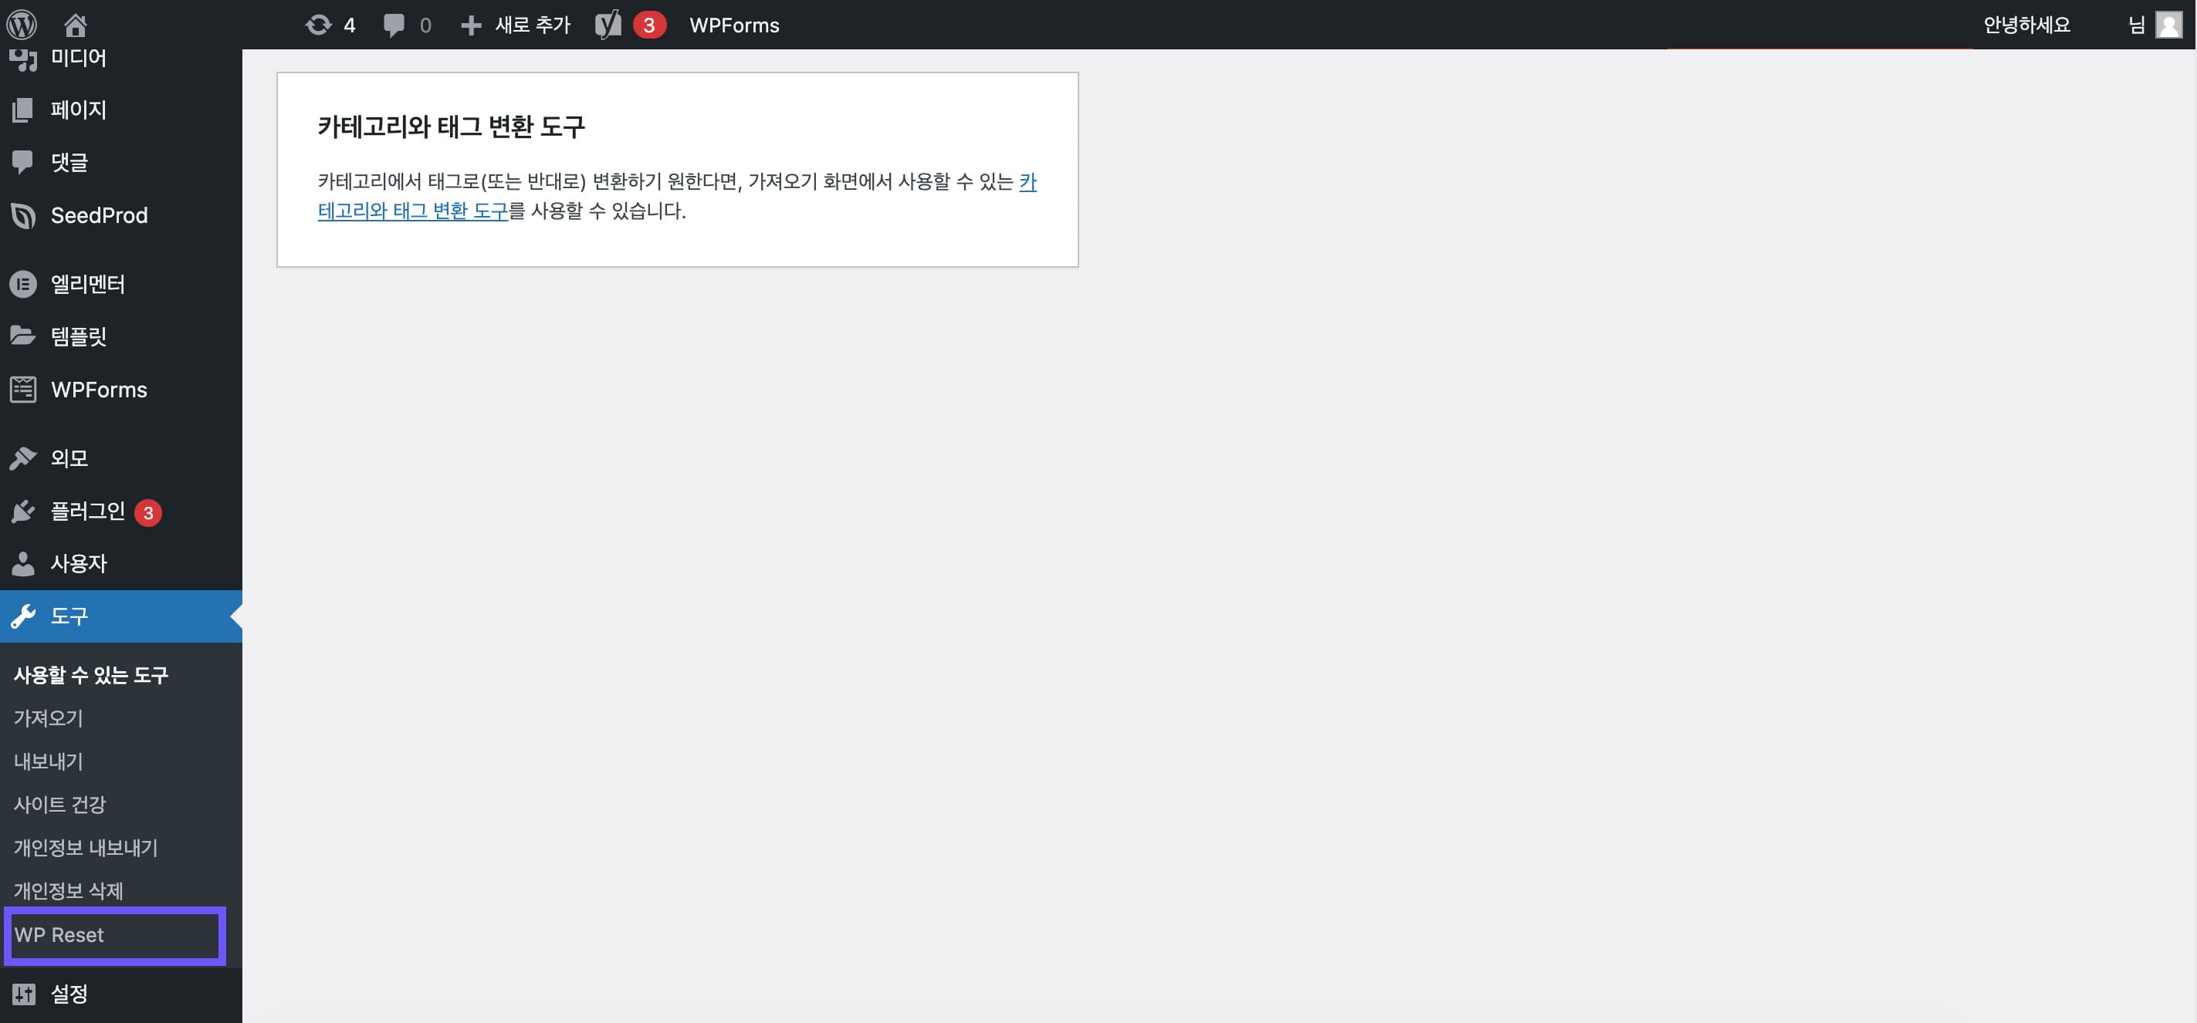The height and width of the screenshot is (1023, 2197).
Task: Click user avatar in top right
Action: (x=2168, y=25)
